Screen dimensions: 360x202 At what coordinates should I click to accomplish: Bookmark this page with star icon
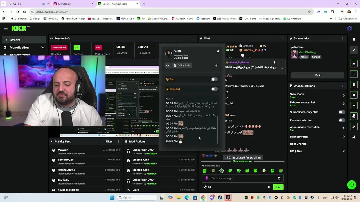point(309,12)
